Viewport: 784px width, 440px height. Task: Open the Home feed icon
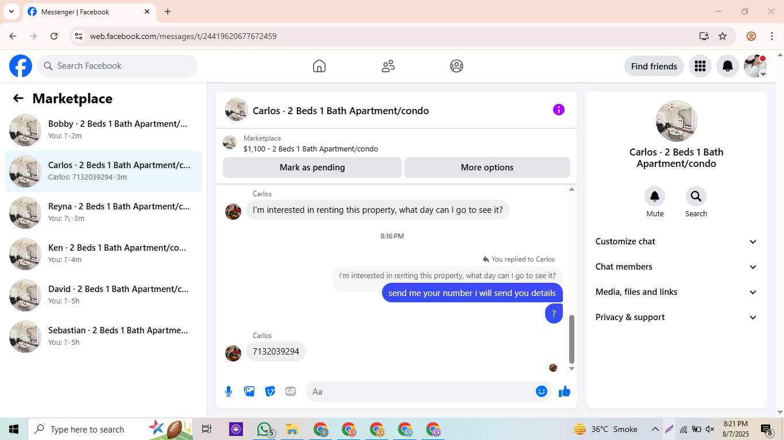click(319, 66)
